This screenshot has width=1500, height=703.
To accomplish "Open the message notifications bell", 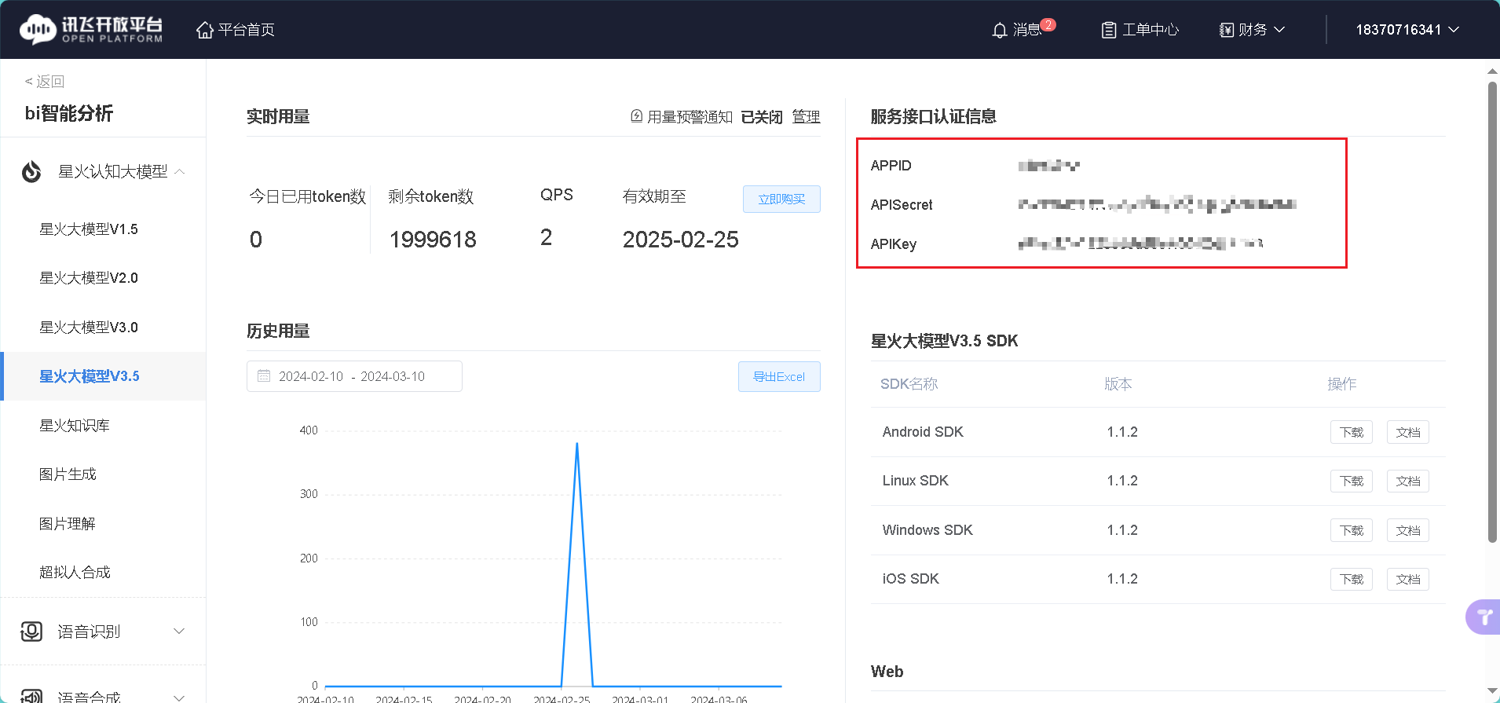I will [x=999, y=30].
